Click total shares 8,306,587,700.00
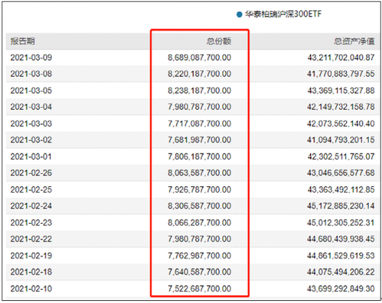This screenshot has height=303, width=382. 199,206
